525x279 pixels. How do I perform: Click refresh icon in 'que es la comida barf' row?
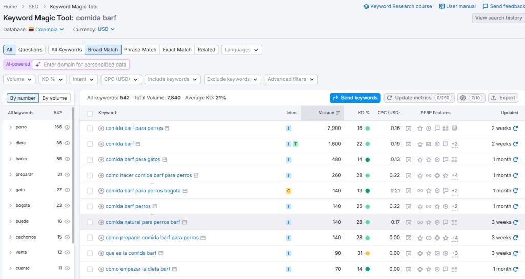tap(515, 253)
